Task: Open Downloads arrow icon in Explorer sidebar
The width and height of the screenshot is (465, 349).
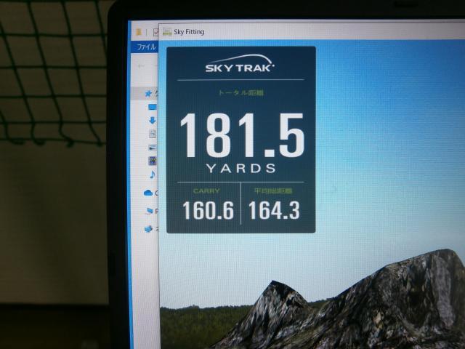Action: coord(153,121)
